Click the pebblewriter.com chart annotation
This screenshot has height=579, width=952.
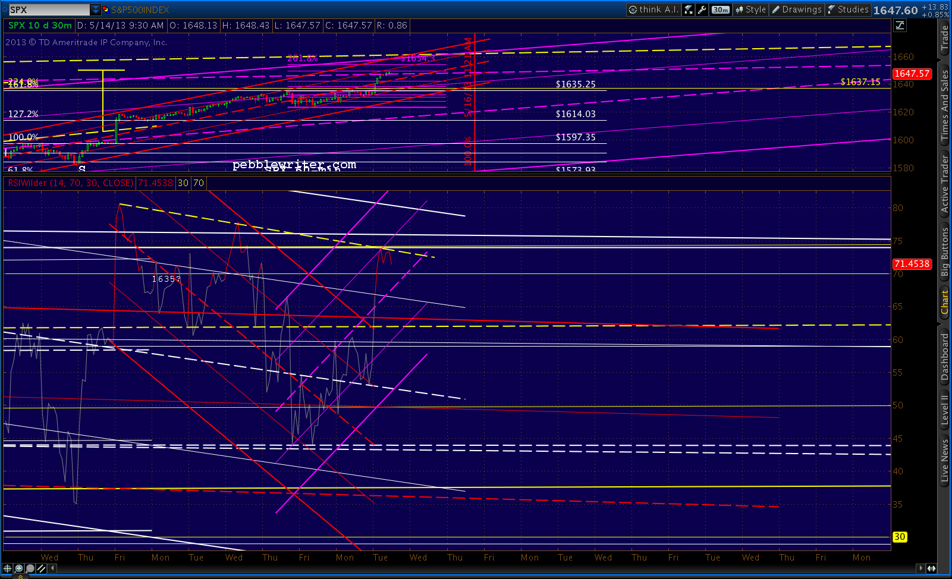point(294,165)
